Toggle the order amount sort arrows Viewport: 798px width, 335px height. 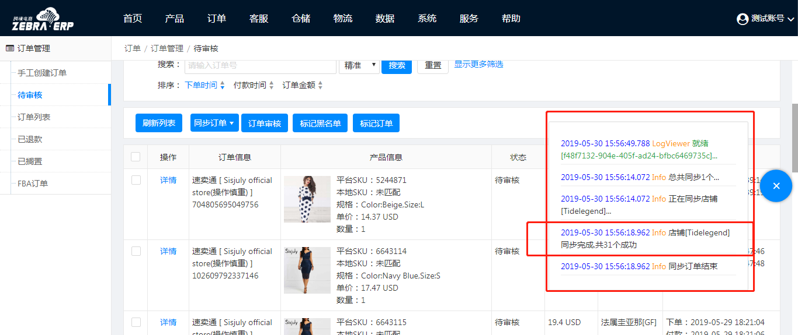pyautogui.click(x=320, y=86)
